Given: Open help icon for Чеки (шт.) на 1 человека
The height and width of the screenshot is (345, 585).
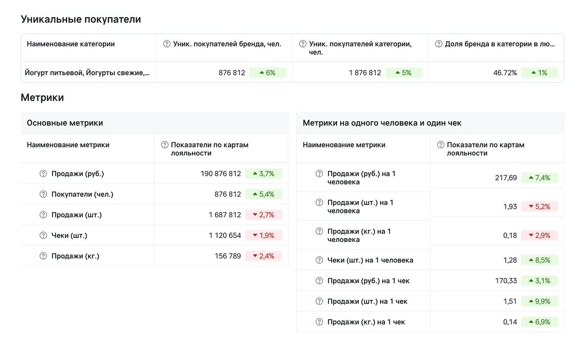Looking at the screenshot, I should tap(319, 260).
